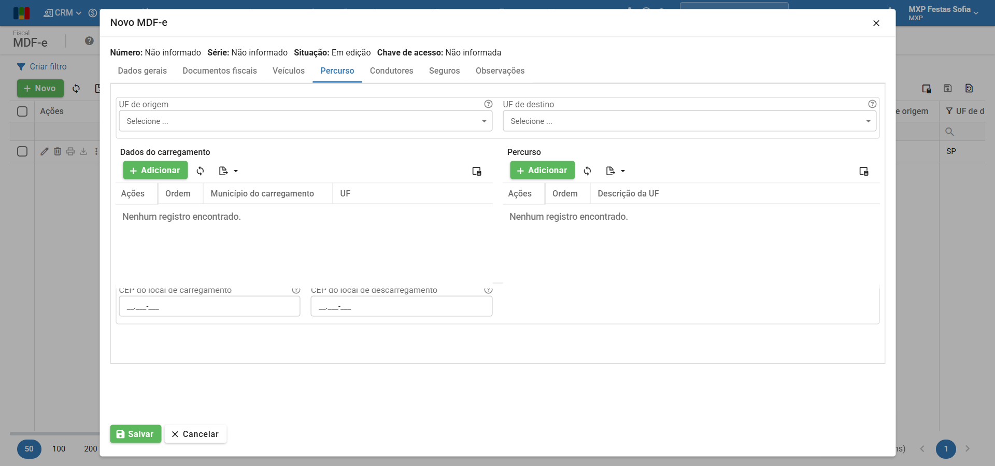Click the column chooser icon in main MDF-e toolbar
The image size is (995, 466).
coord(927,89)
